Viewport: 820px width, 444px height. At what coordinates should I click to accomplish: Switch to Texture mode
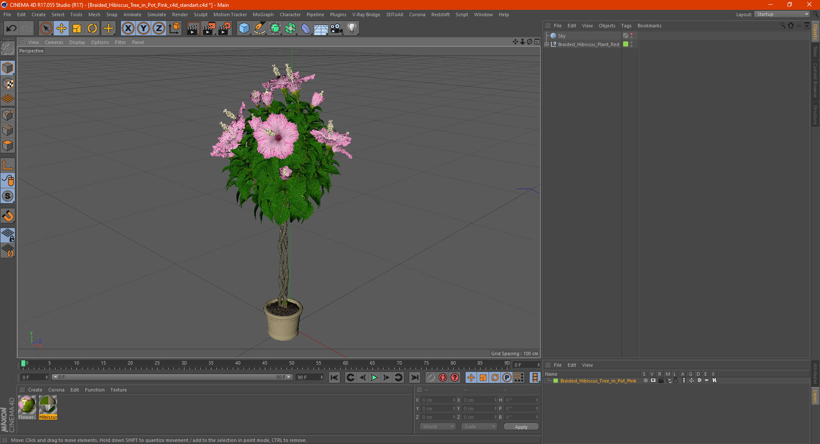tap(8, 84)
